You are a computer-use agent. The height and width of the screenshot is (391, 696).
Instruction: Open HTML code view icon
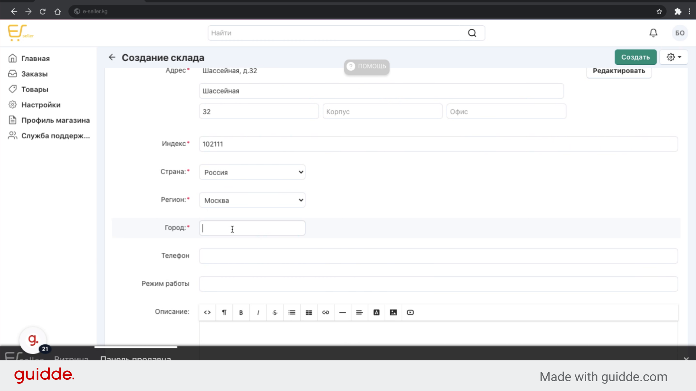click(x=207, y=312)
